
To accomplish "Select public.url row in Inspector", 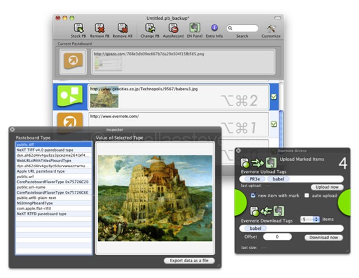I will point(54,176).
